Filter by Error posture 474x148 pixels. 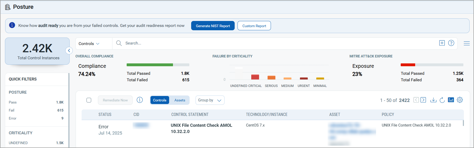pyautogui.click(x=36, y=118)
